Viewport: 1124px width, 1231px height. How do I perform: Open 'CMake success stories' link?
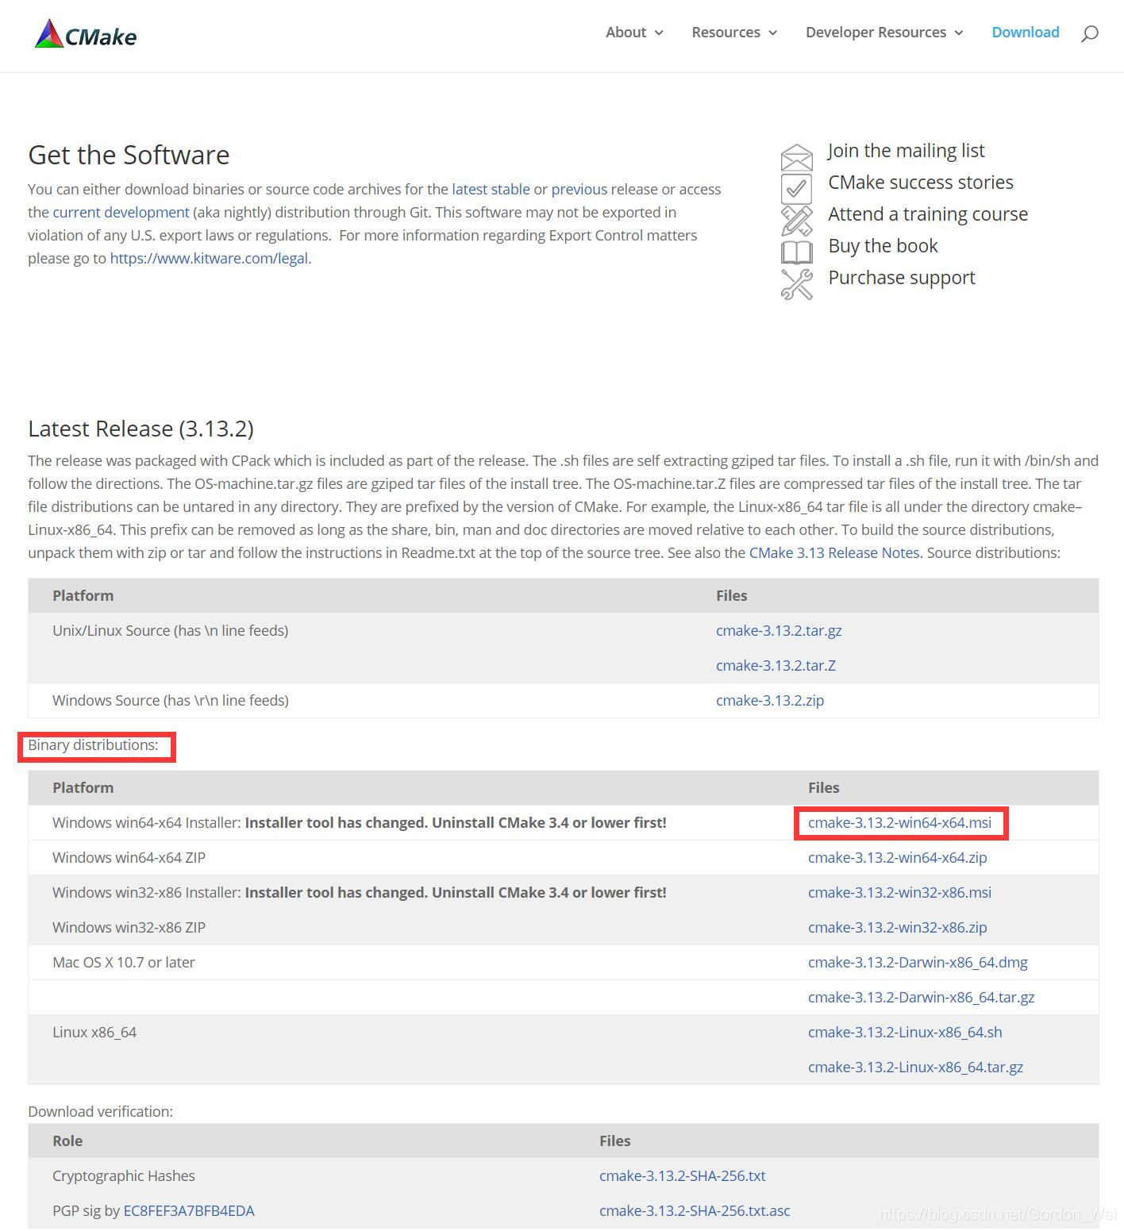(x=921, y=183)
